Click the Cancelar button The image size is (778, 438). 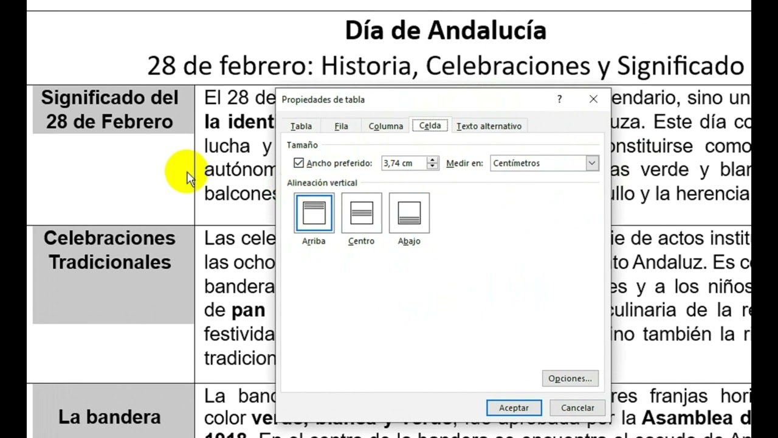pos(577,408)
